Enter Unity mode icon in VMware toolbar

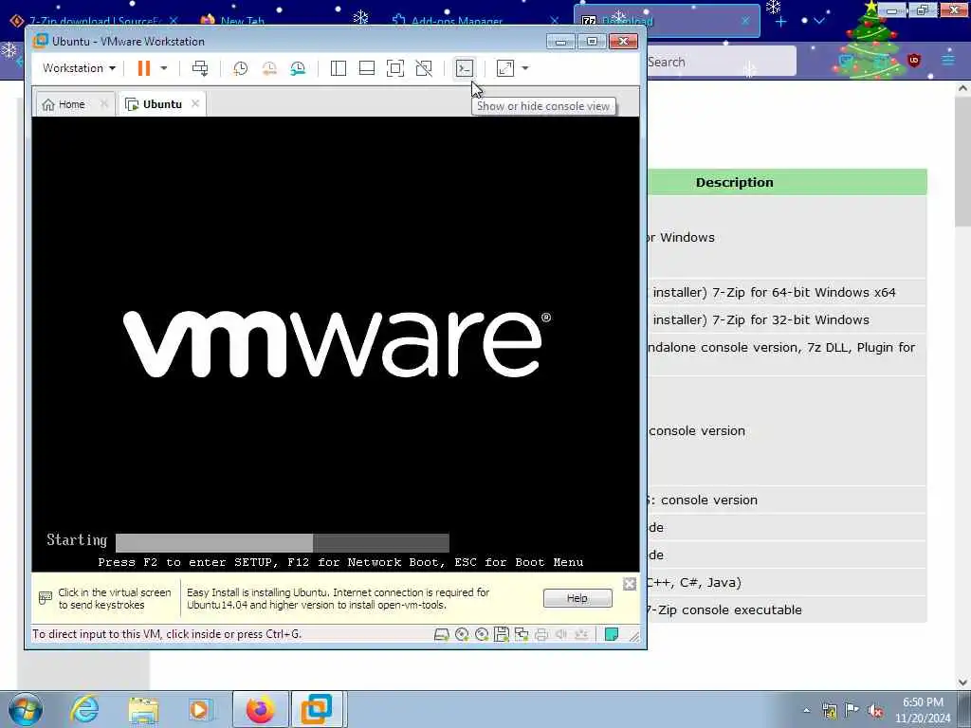424,68
